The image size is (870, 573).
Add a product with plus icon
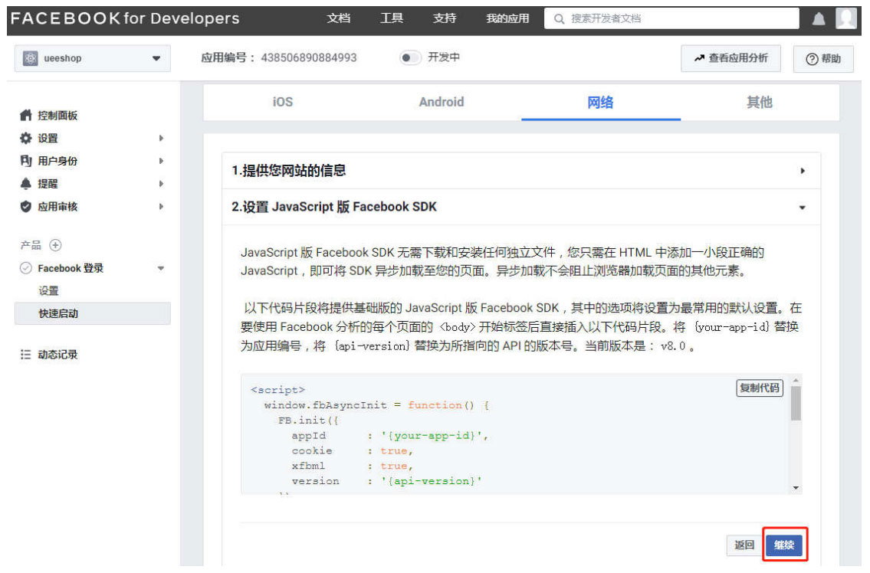[55, 245]
